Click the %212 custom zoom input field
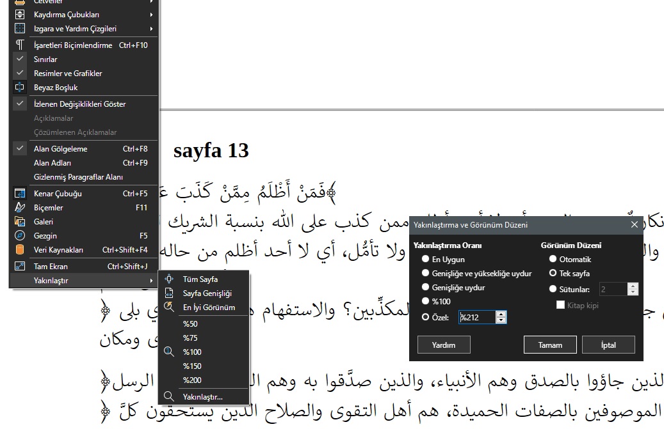Image resolution: width=664 pixels, height=429 pixels. (x=477, y=317)
